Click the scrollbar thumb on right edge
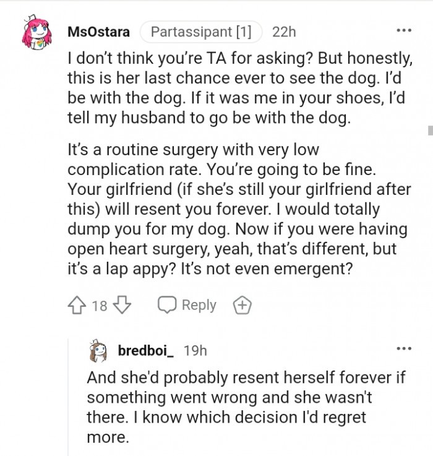Screen dimensions: 433x456 pyautogui.click(x=430, y=129)
